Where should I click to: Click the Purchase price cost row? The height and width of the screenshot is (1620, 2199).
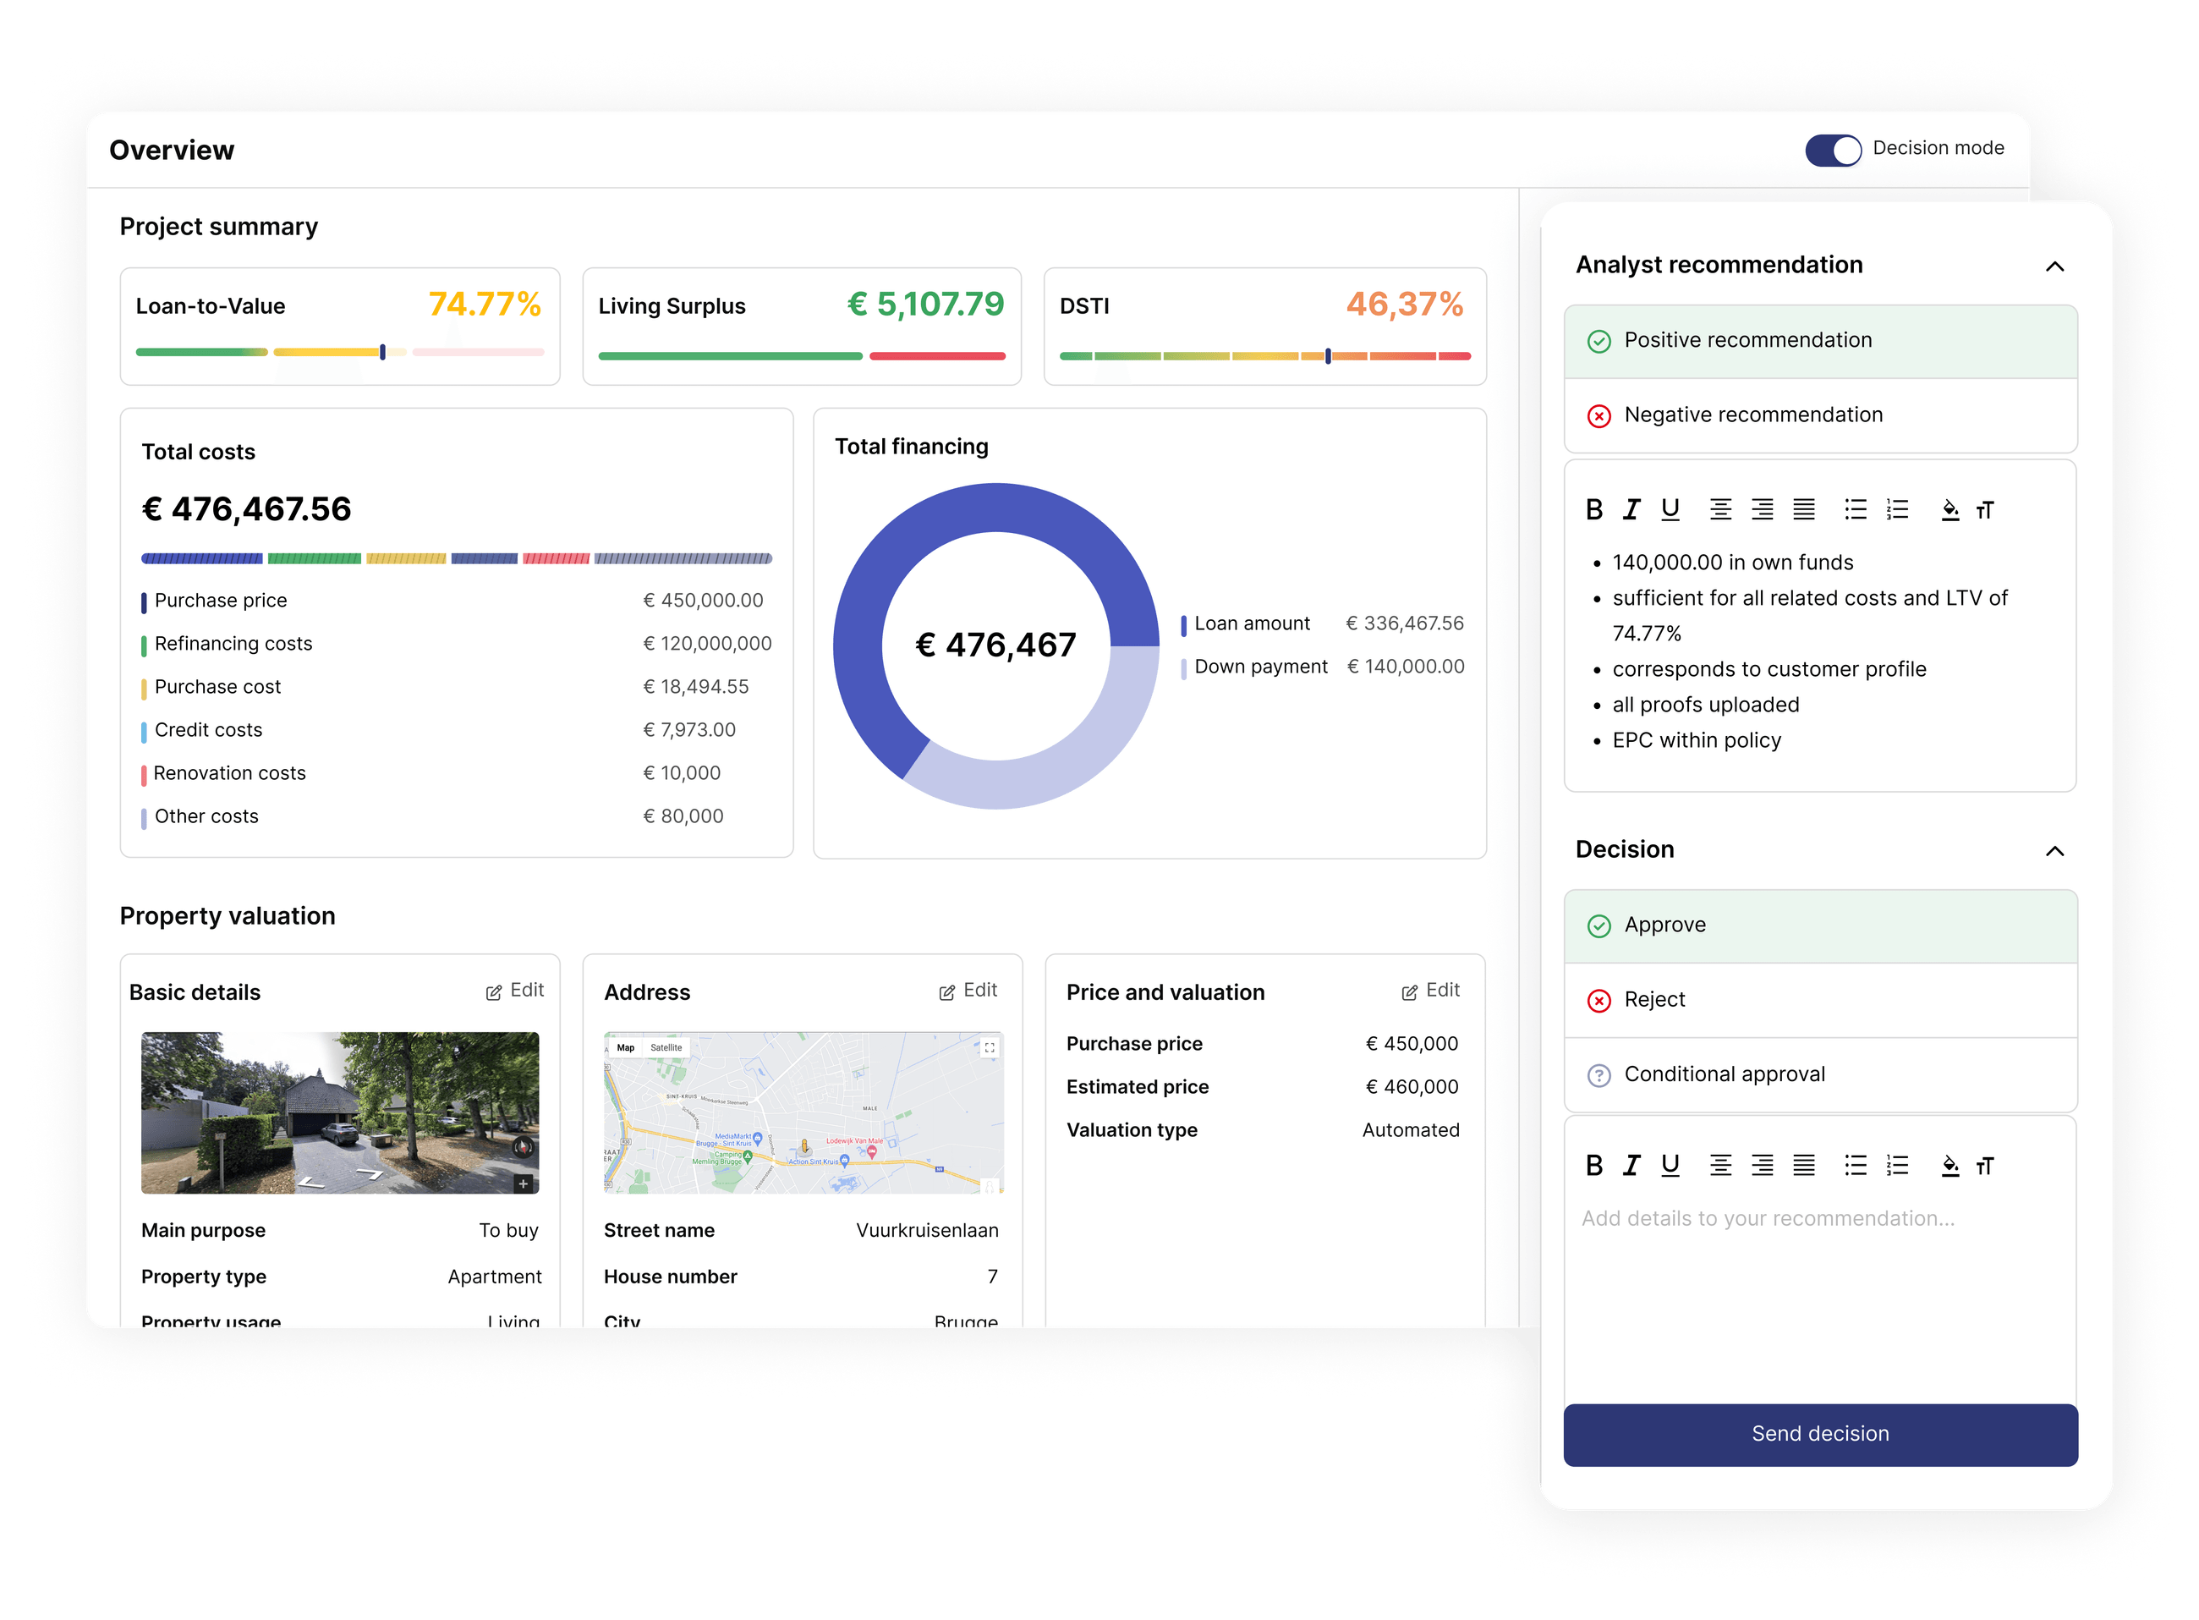tap(456, 600)
